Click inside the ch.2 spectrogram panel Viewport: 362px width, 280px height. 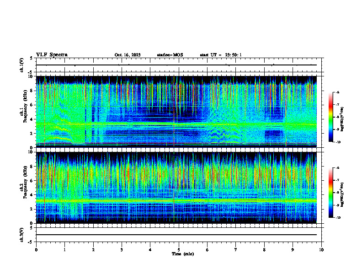pyautogui.click(x=176, y=188)
